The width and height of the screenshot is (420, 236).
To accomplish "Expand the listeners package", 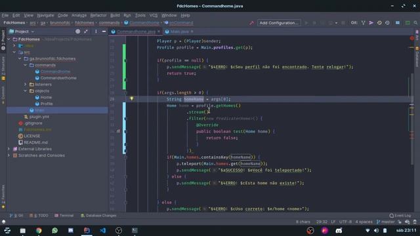I will click(26, 85).
